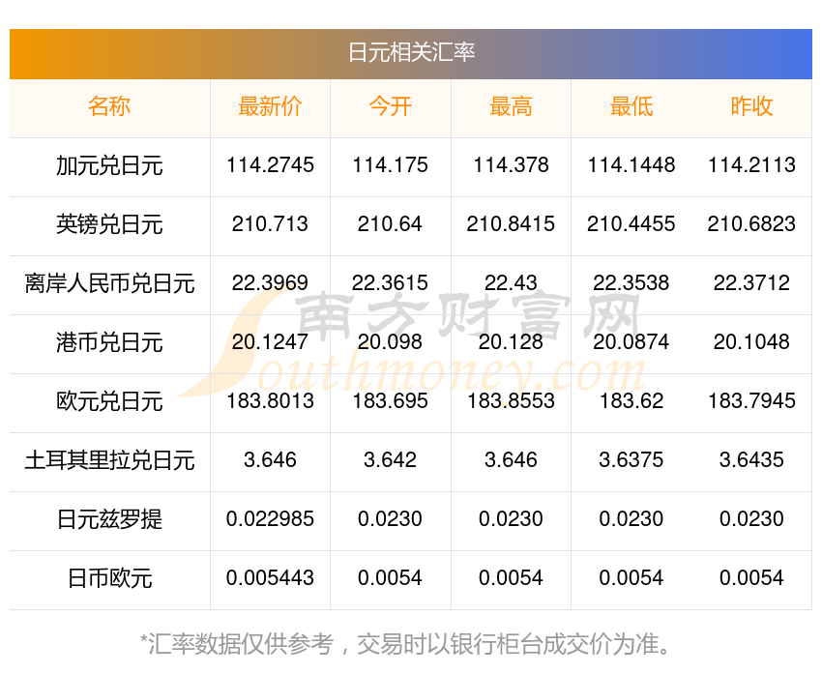822x674 pixels.
Task: Select the 离岸人民币兑日元 row label
Action: click(x=109, y=283)
